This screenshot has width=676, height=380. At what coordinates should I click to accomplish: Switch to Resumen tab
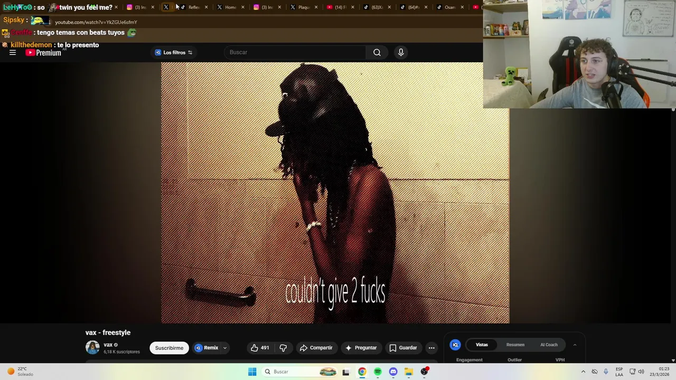tap(515, 345)
